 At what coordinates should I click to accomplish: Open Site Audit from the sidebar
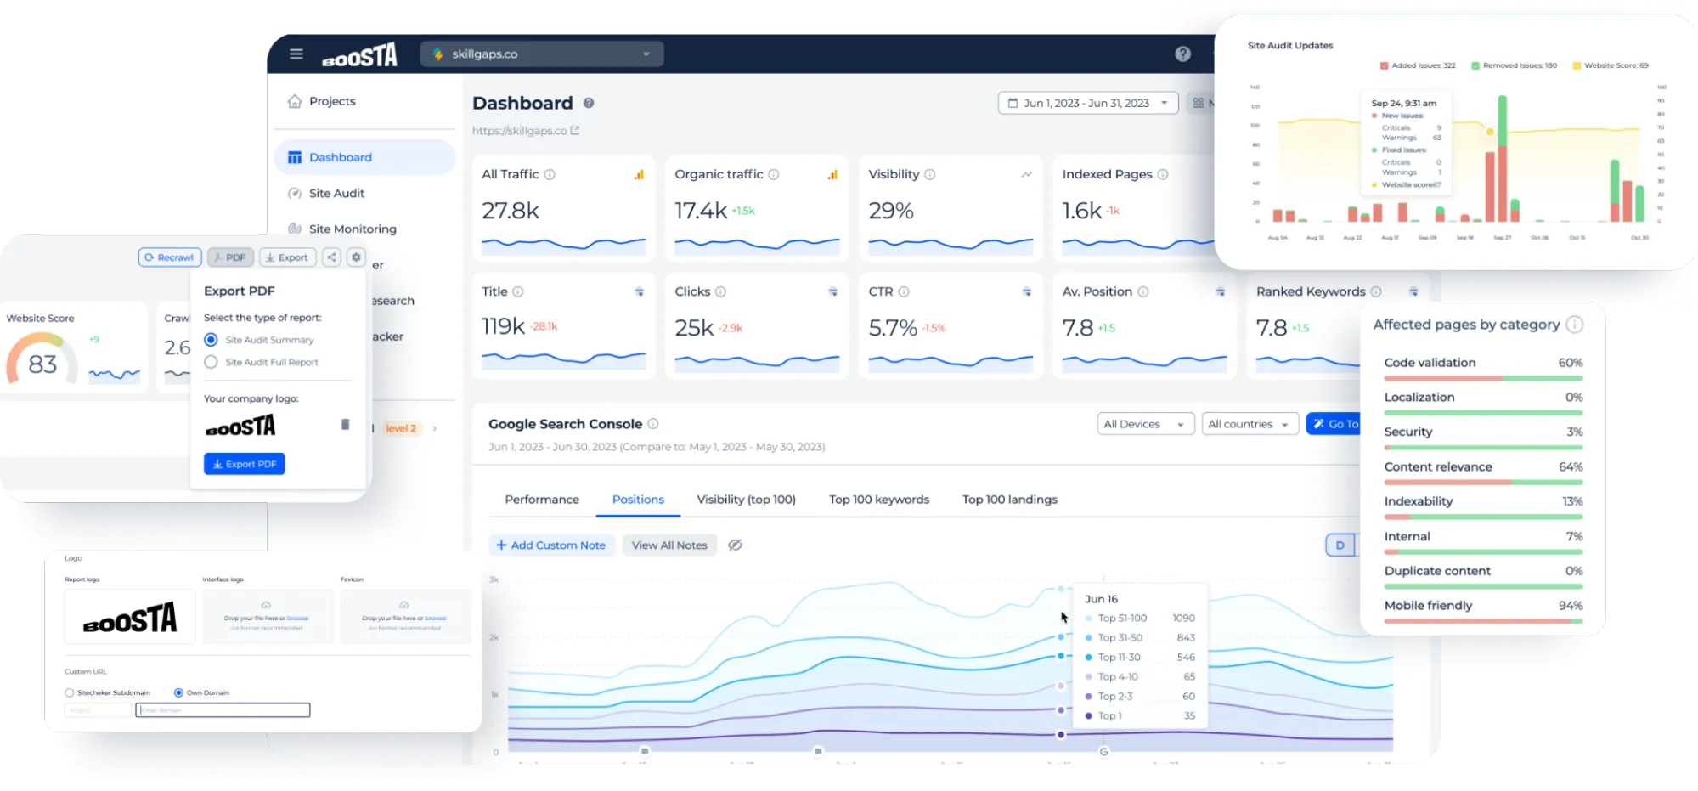[337, 193]
